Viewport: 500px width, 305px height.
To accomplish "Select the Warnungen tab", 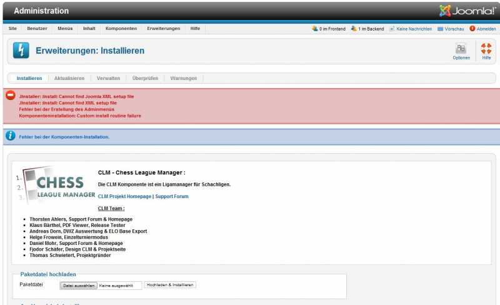I will point(183,78).
